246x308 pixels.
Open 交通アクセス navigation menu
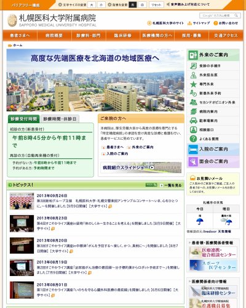226,36
